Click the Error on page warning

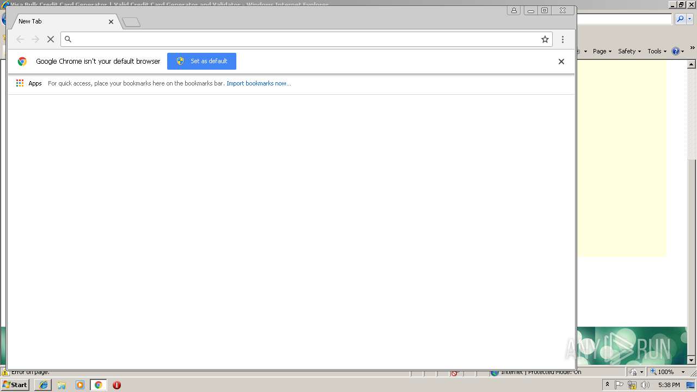tap(26, 372)
